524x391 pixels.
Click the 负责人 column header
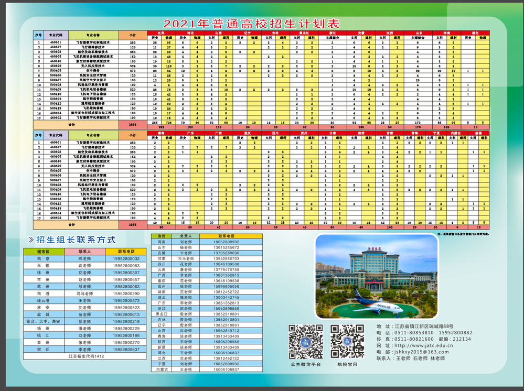tap(186, 236)
